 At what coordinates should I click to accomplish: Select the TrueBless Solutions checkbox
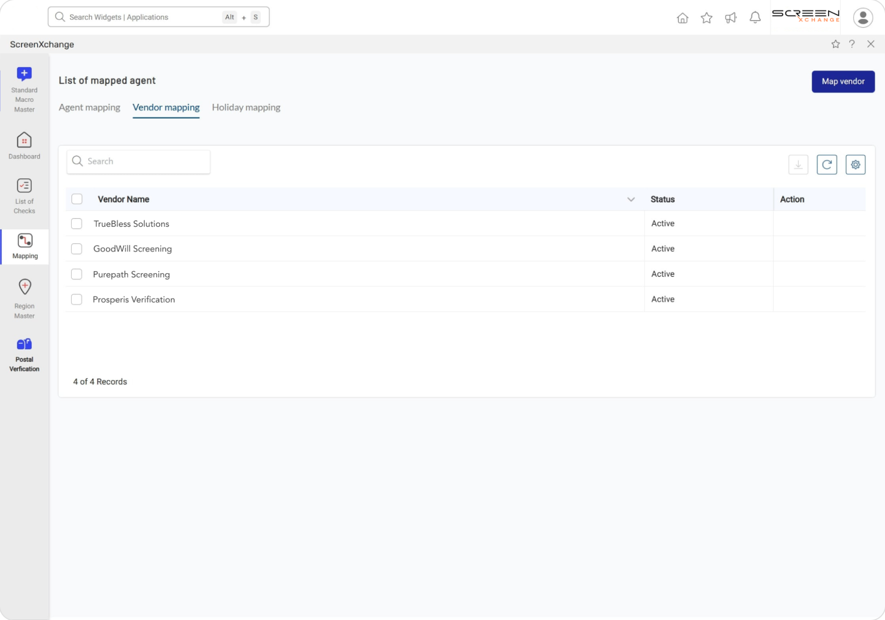point(76,224)
